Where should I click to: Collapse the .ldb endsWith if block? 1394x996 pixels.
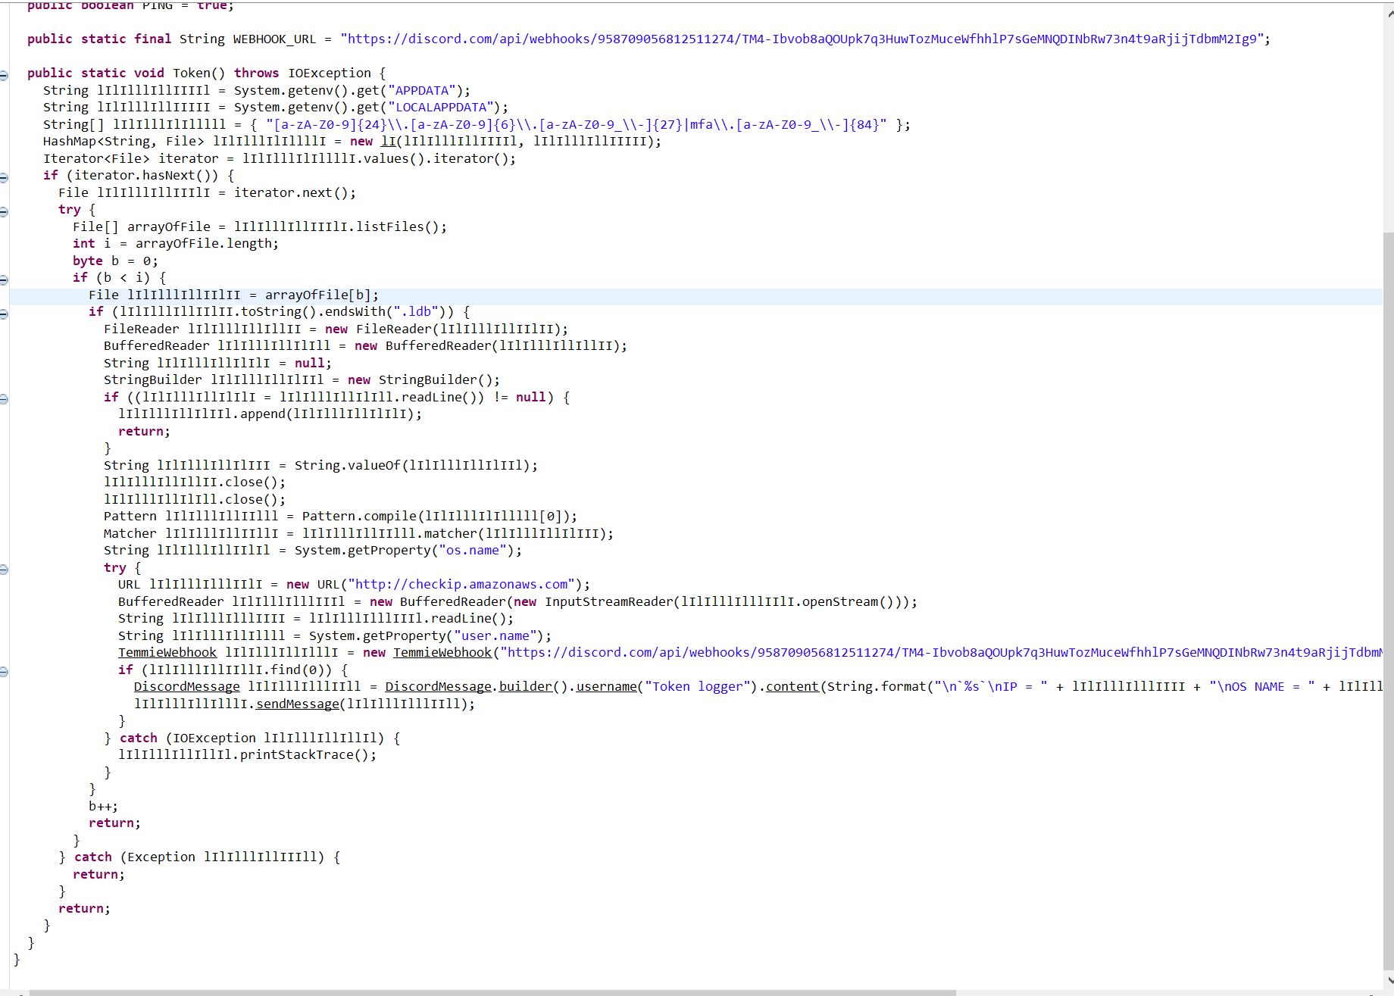[x=4, y=314]
